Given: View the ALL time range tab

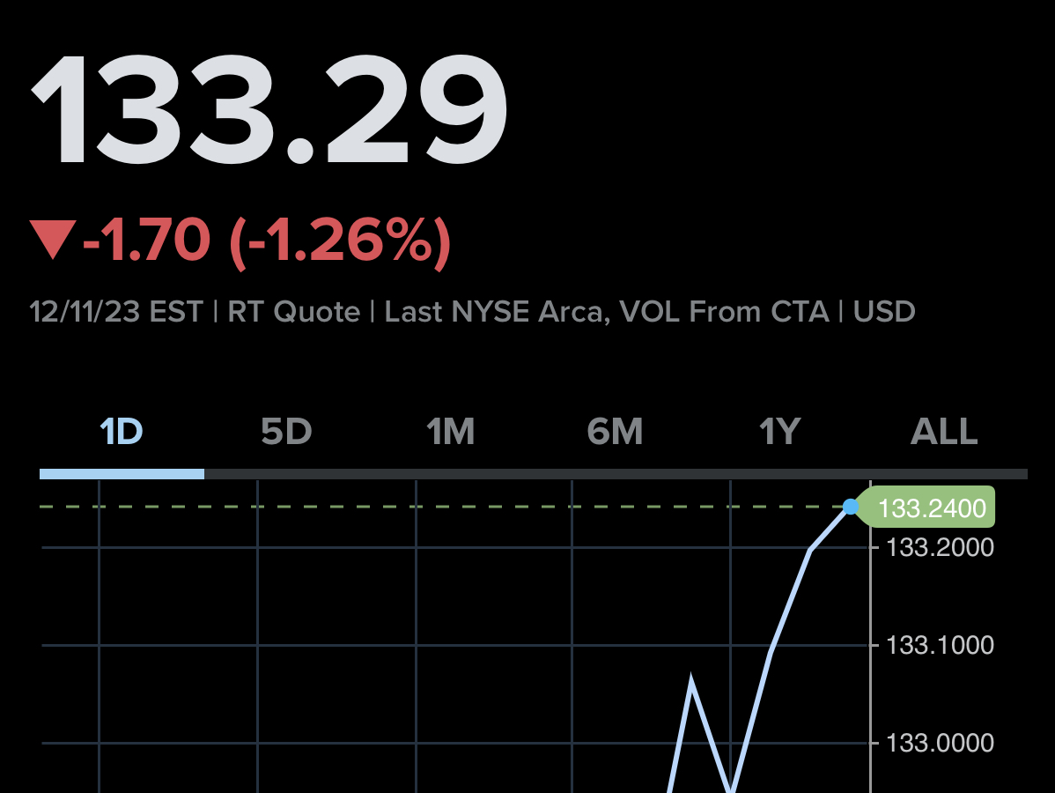Looking at the screenshot, I should pyautogui.click(x=944, y=432).
